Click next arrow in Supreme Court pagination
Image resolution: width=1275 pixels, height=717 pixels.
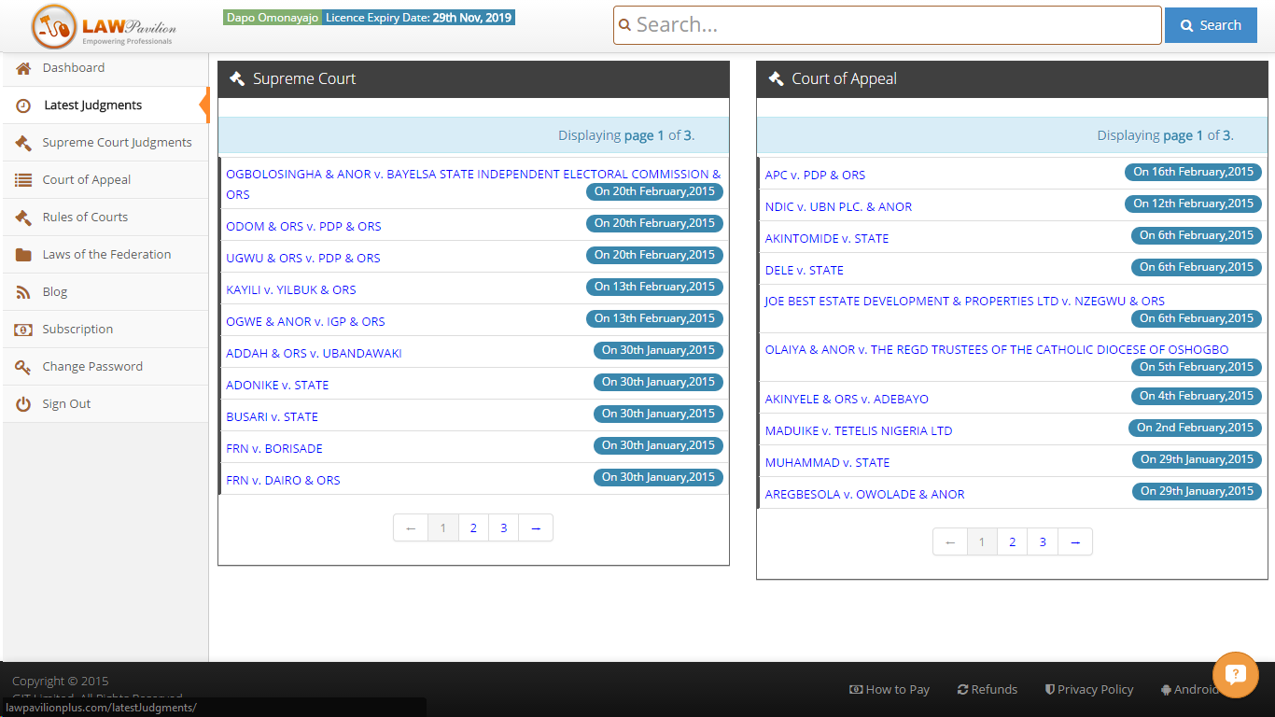[x=536, y=528]
